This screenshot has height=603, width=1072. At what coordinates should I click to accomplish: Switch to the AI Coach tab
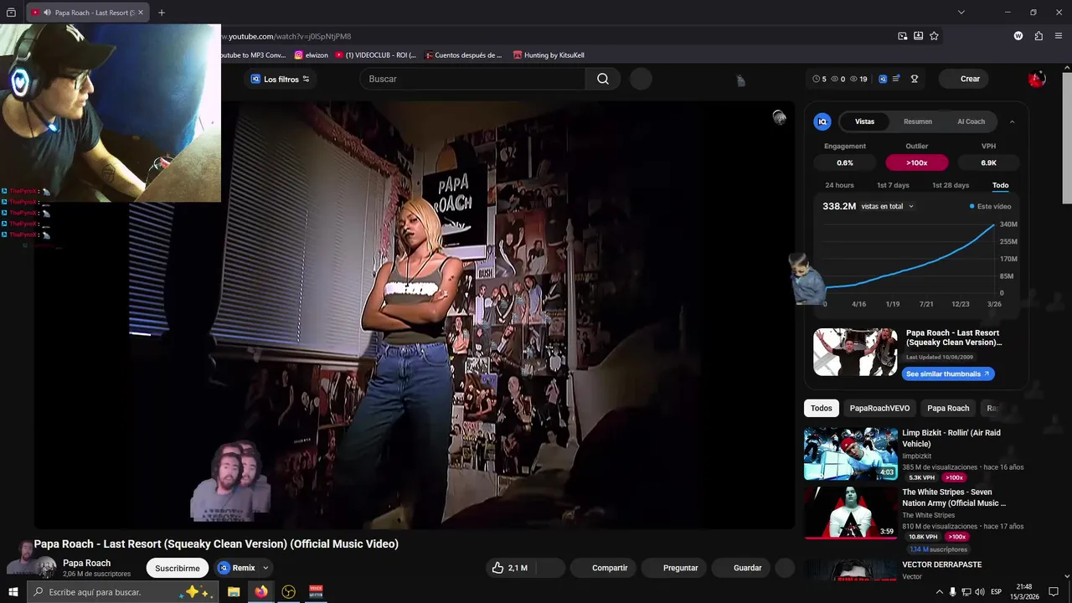click(x=971, y=121)
